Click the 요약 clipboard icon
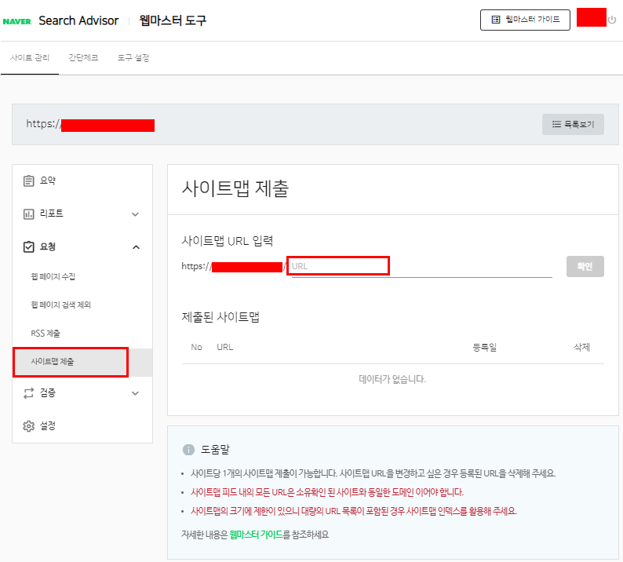Screen dimensions: 623x562 [x=28, y=181]
